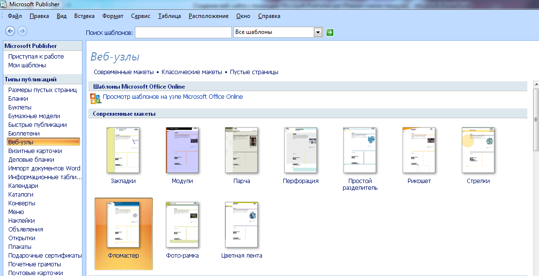The width and height of the screenshot is (539, 276).
Task: Click the 'Поиск шаблонов' search field
Action: 183,32
